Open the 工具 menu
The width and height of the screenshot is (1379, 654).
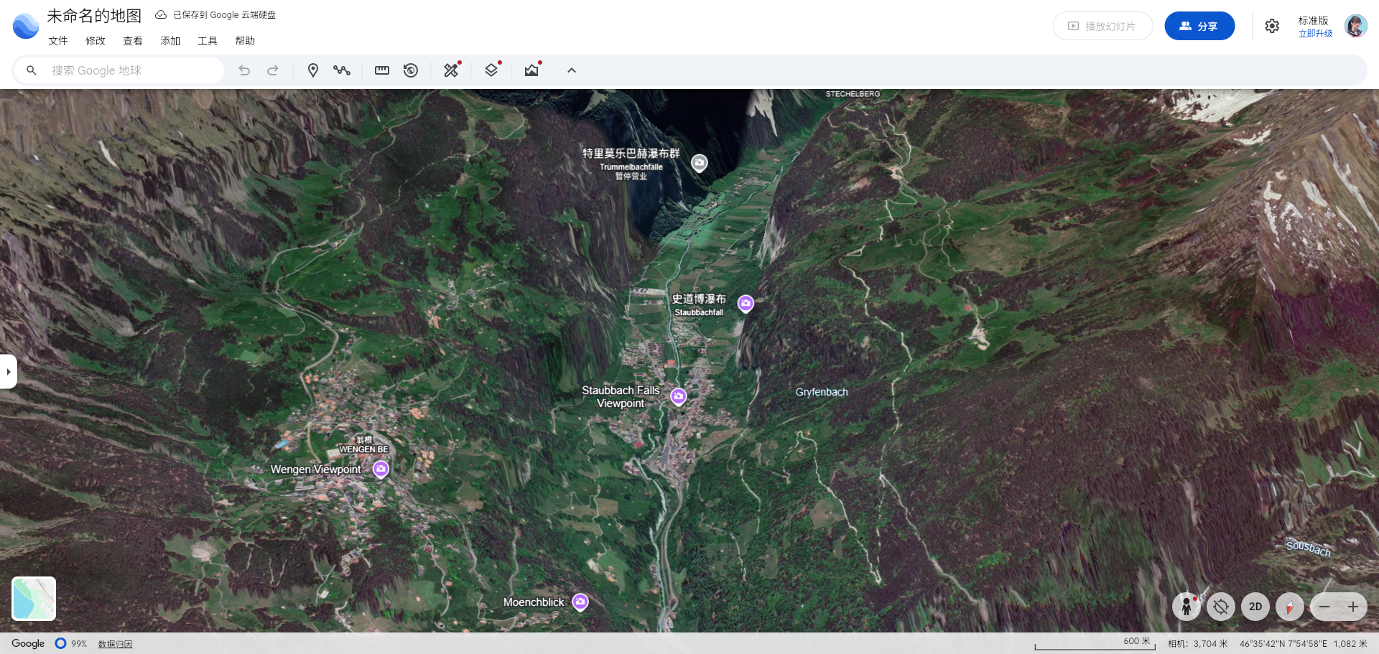(208, 41)
